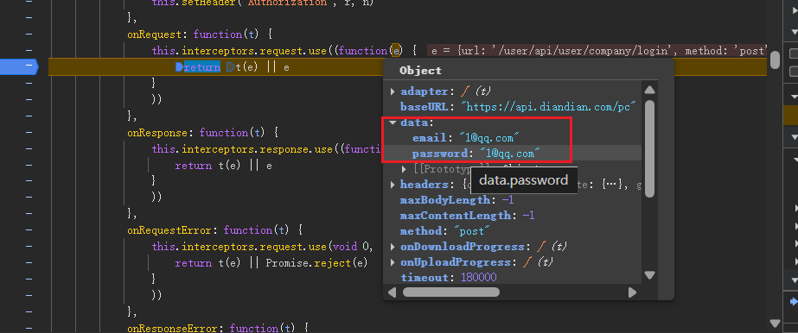Expand the onUploadProgress property

coord(393,262)
